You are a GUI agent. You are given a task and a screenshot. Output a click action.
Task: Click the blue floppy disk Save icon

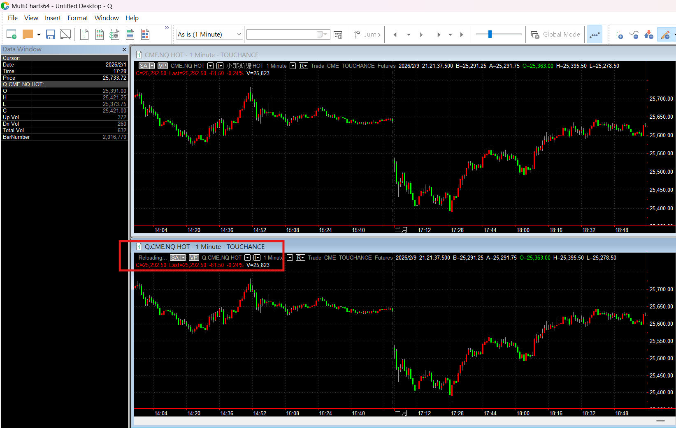pos(51,35)
